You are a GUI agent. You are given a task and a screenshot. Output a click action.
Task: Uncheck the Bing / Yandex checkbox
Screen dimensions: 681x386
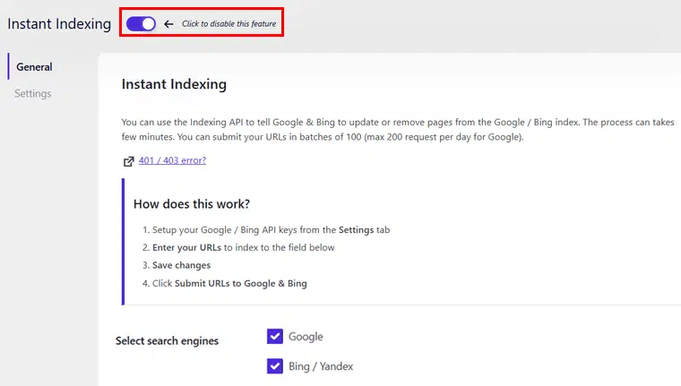coord(275,366)
